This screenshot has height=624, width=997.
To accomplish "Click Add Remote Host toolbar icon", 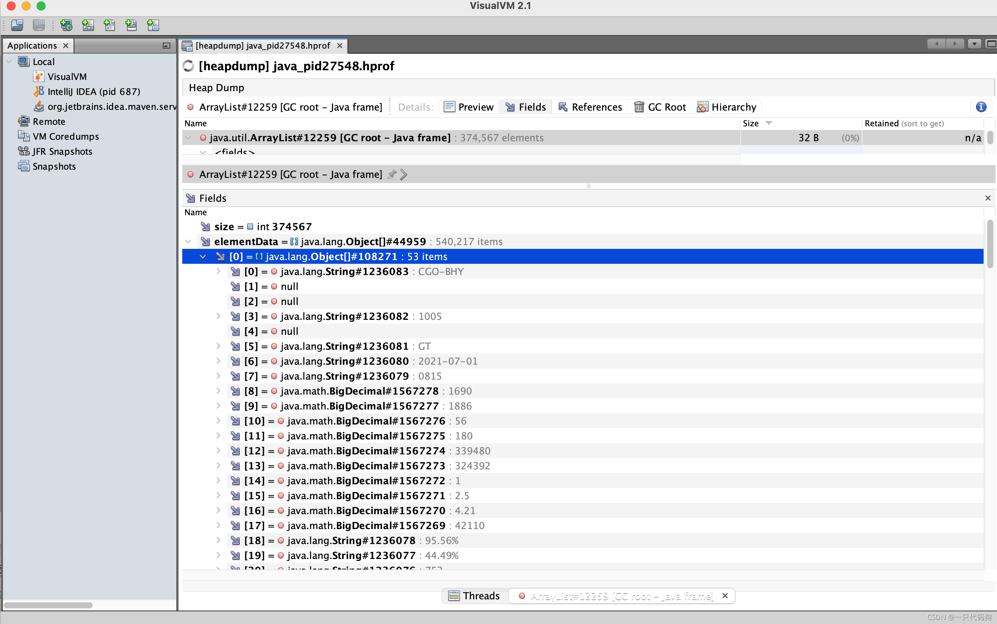I will click(66, 25).
